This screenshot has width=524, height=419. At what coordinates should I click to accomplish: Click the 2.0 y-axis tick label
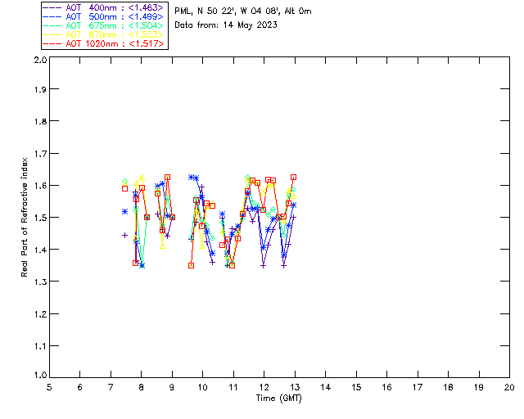tap(40, 61)
